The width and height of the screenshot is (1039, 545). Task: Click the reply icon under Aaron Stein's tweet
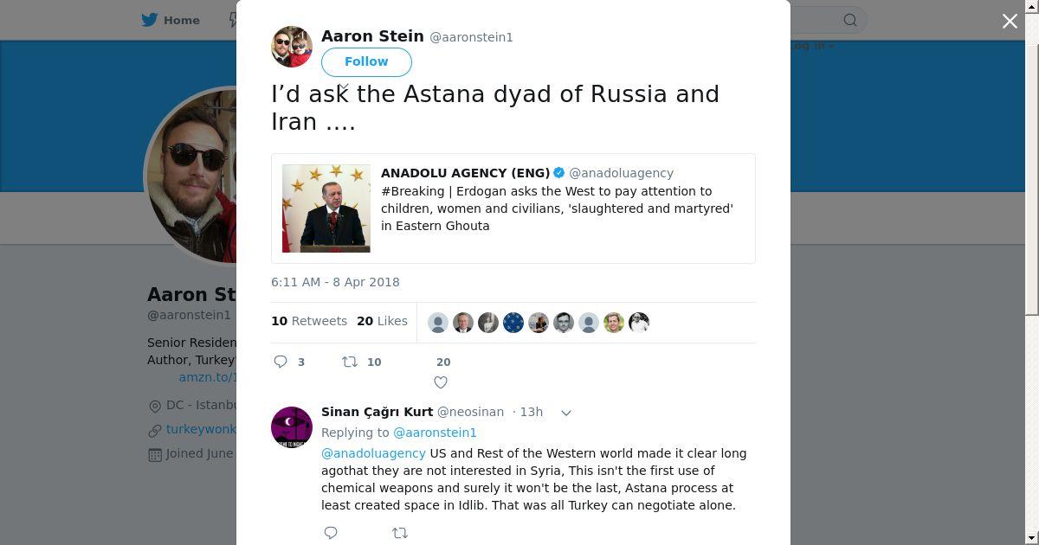click(x=281, y=362)
